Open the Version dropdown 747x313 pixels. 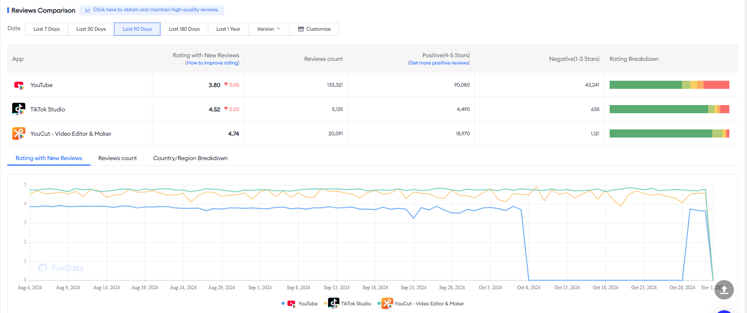point(269,29)
